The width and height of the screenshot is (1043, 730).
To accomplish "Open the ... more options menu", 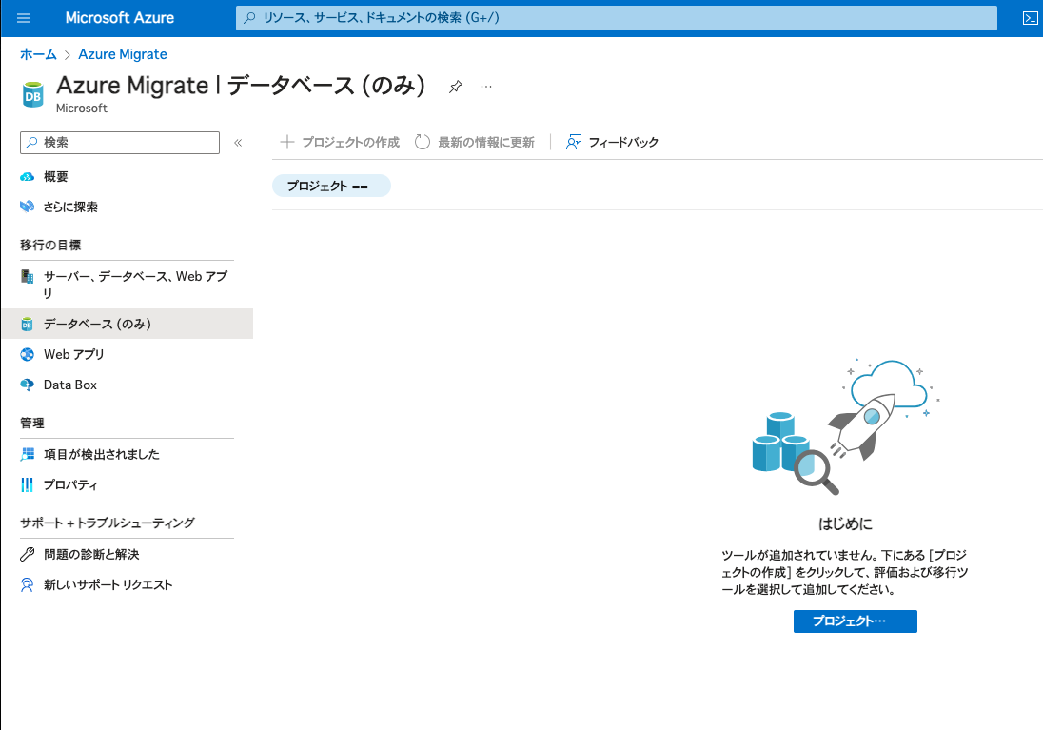I will [x=486, y=86].
